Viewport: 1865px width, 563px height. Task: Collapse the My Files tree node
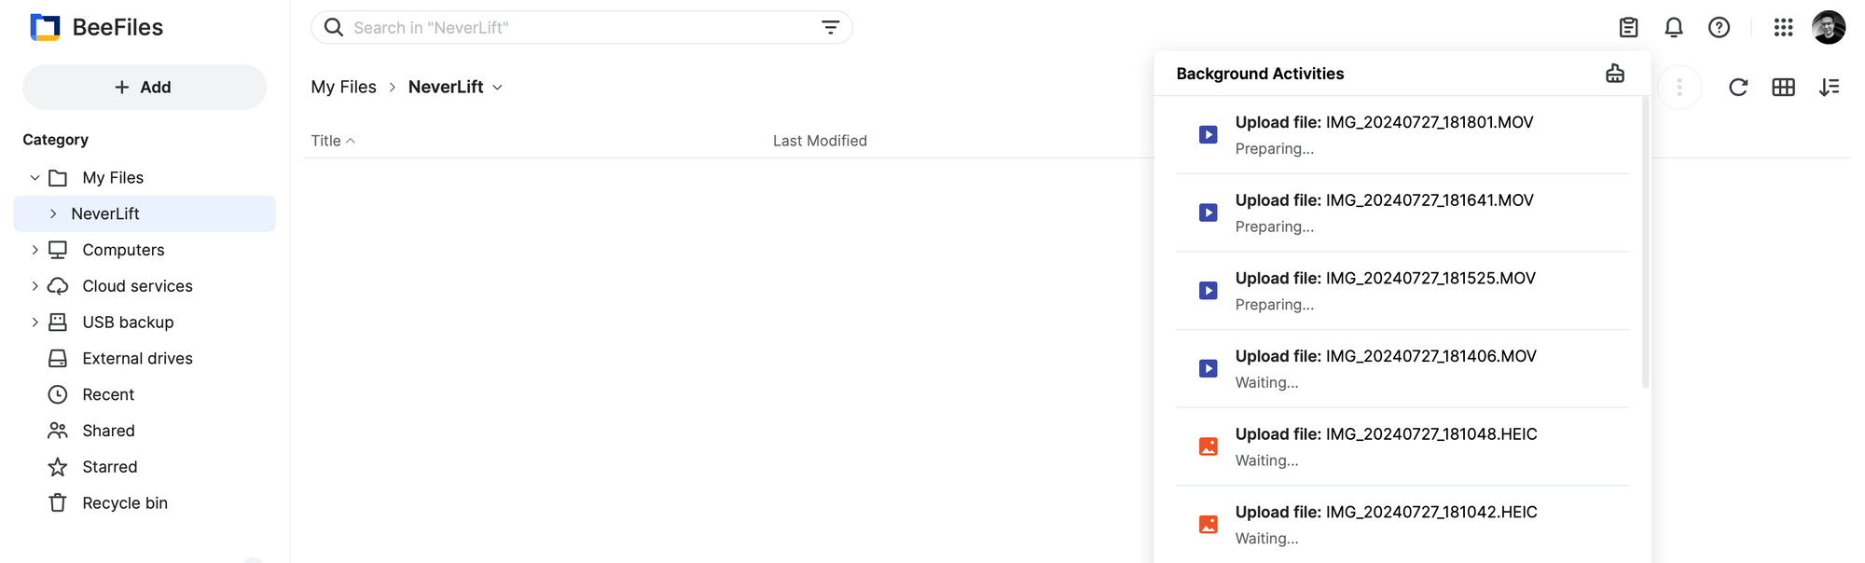(35, 178)
